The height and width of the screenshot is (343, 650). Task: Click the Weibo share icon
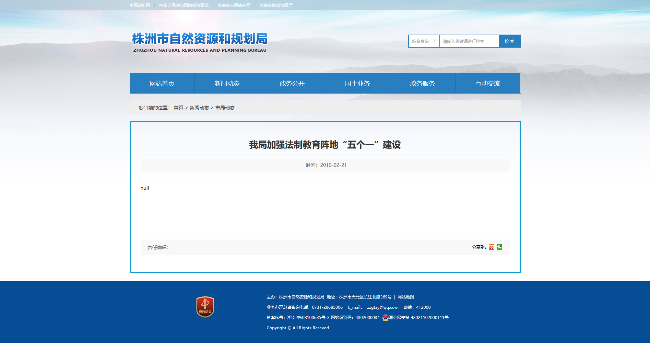[x=491, y=247]
